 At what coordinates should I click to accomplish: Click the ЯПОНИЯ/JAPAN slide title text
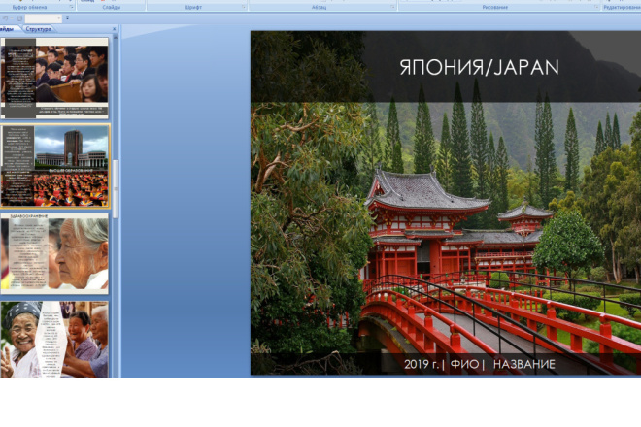[x=479, y=67]
